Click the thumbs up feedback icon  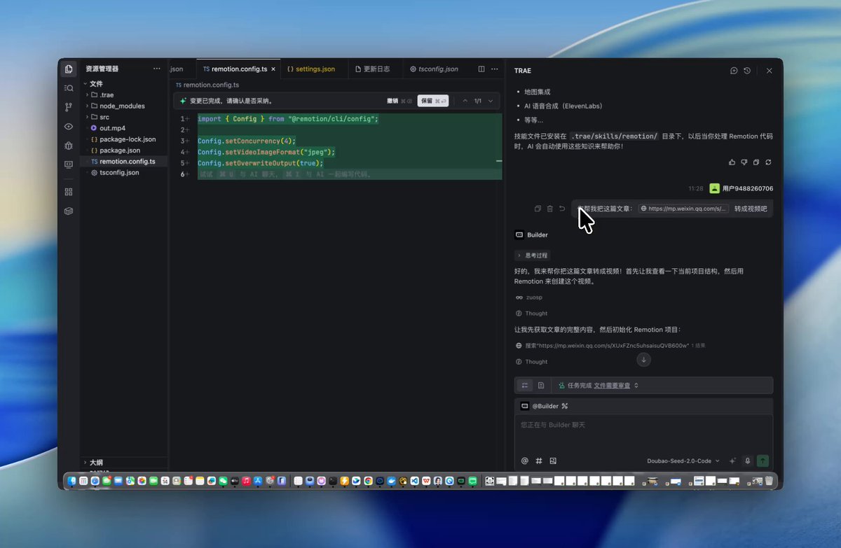click(x=732, y=162)
